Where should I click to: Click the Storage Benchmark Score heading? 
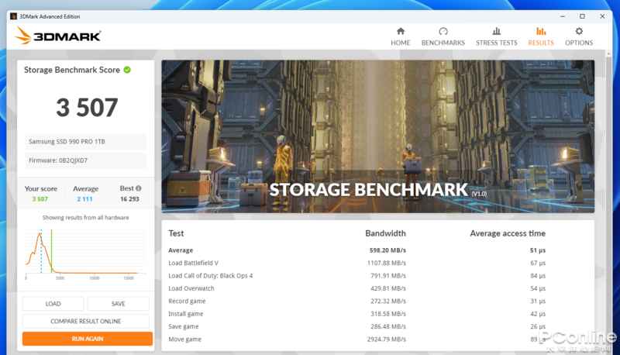[x=72, y=70]
